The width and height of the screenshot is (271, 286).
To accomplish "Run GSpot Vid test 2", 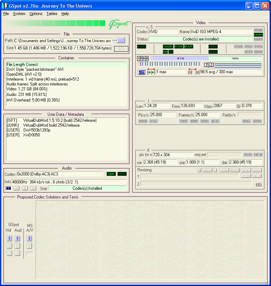I will pos(9,246).
